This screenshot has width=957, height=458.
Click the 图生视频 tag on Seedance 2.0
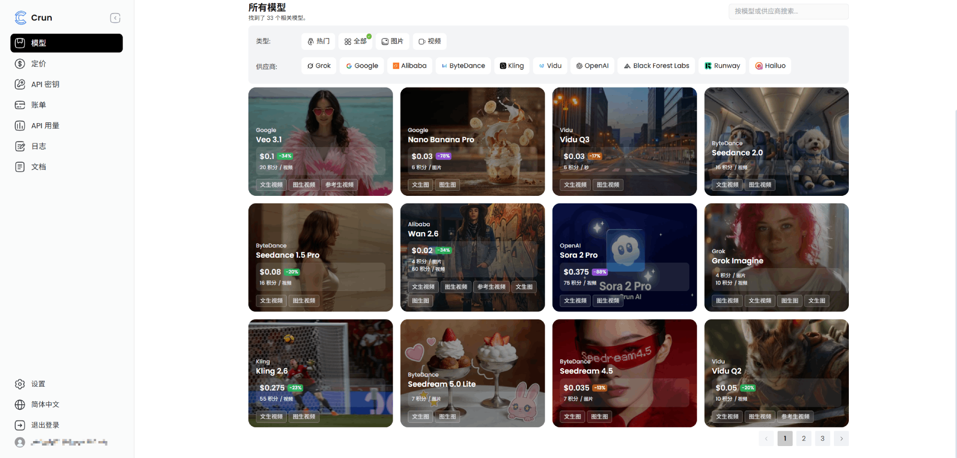click(760, 185)
